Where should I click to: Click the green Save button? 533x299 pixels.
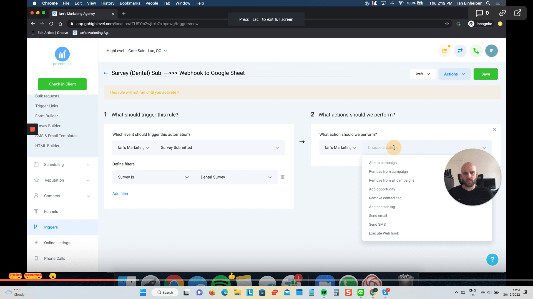point(486,74)
